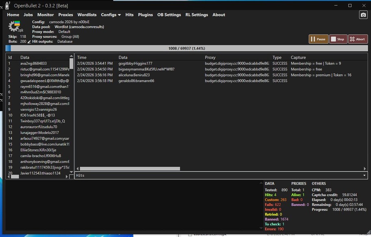Screen dimensions: 371x237
Task: Click the hits table scroll right arrow
Action: tap(364, 169)
